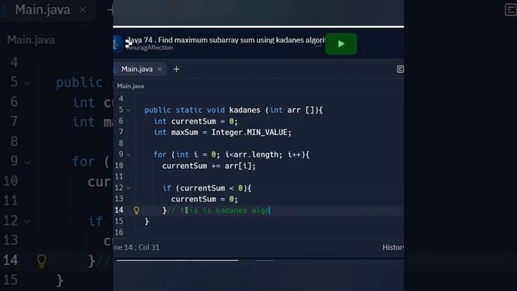Click the 'int maxSum = Integer.MIN_VALUE;' line
This screenshot has height=291, width=517.
tap(223, 133)
